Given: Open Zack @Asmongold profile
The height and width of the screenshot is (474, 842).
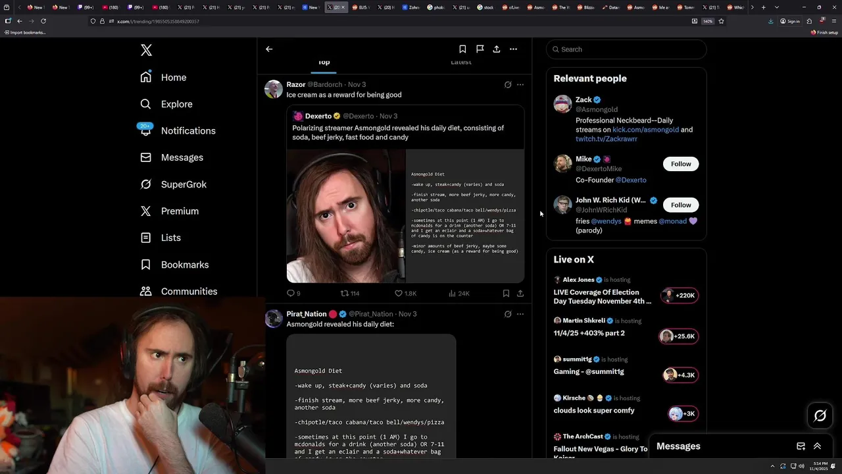Looking at the screenshot, I should 583,100.
